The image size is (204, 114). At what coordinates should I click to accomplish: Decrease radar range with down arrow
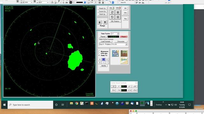(x=100, y=22)
